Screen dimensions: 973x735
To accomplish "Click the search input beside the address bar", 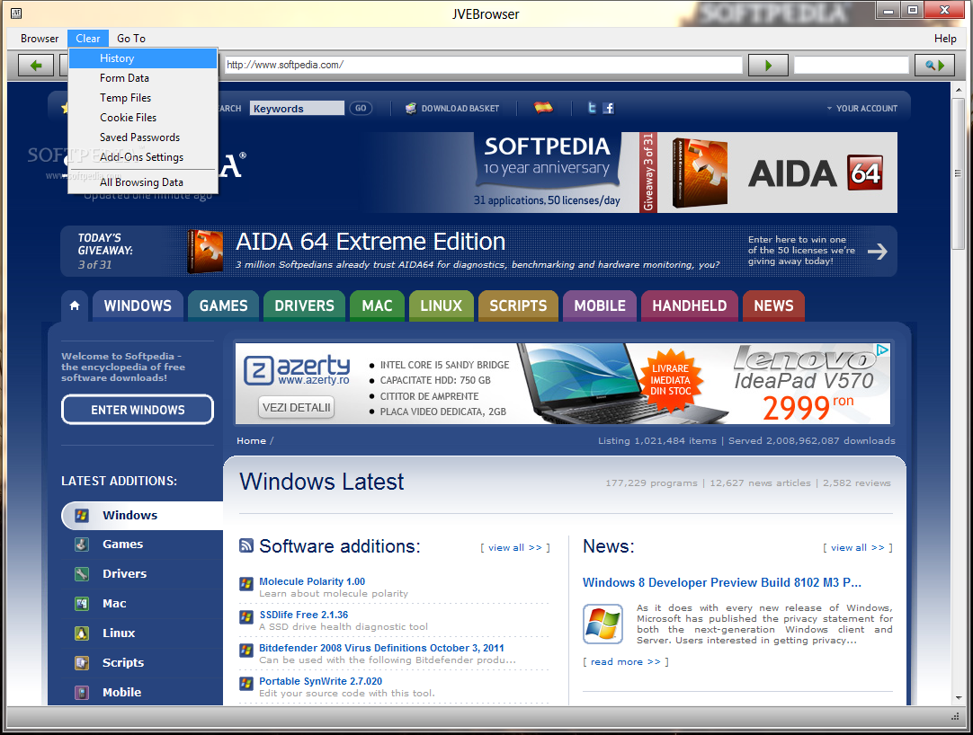I will pos(852,65).
